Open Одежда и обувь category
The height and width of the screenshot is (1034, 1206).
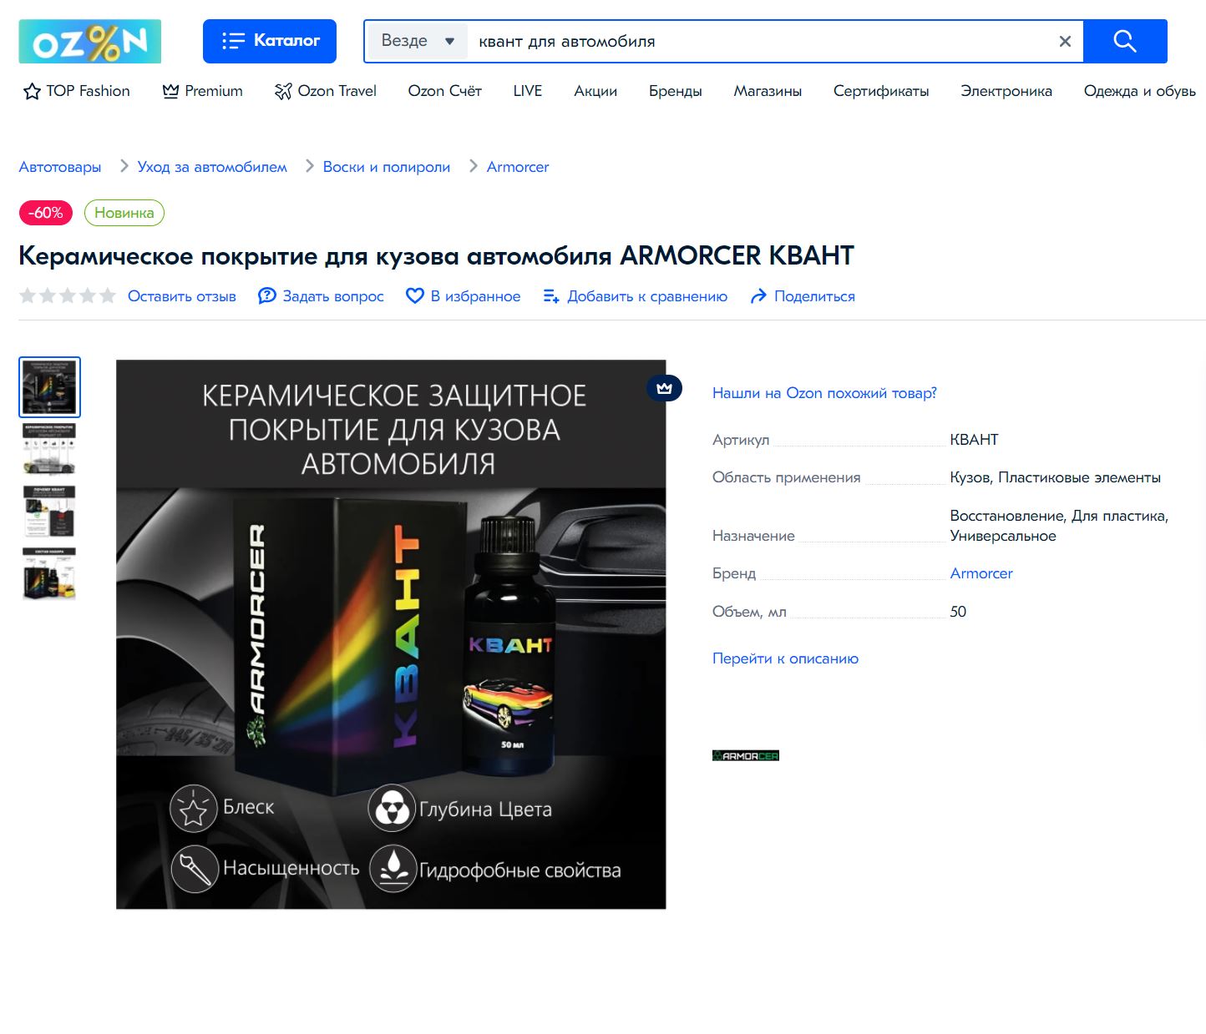coord(1140,91)
